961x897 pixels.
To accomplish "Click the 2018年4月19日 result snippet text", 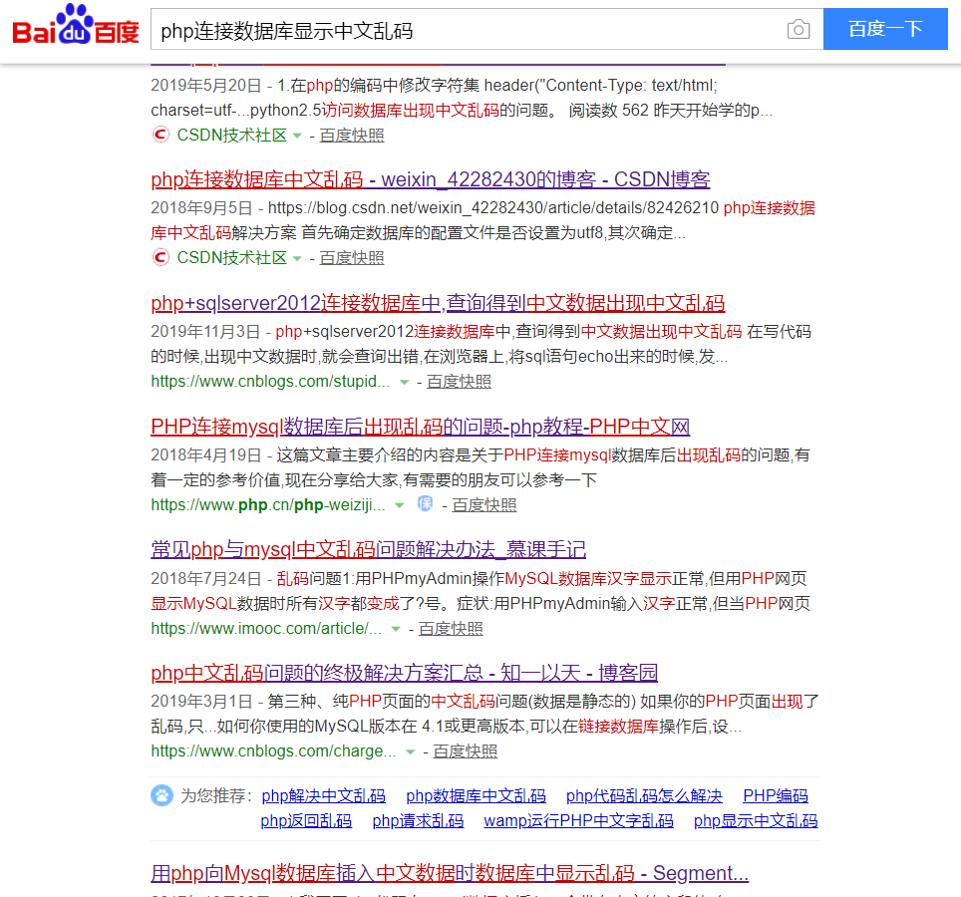I will (x=480, y=467).
